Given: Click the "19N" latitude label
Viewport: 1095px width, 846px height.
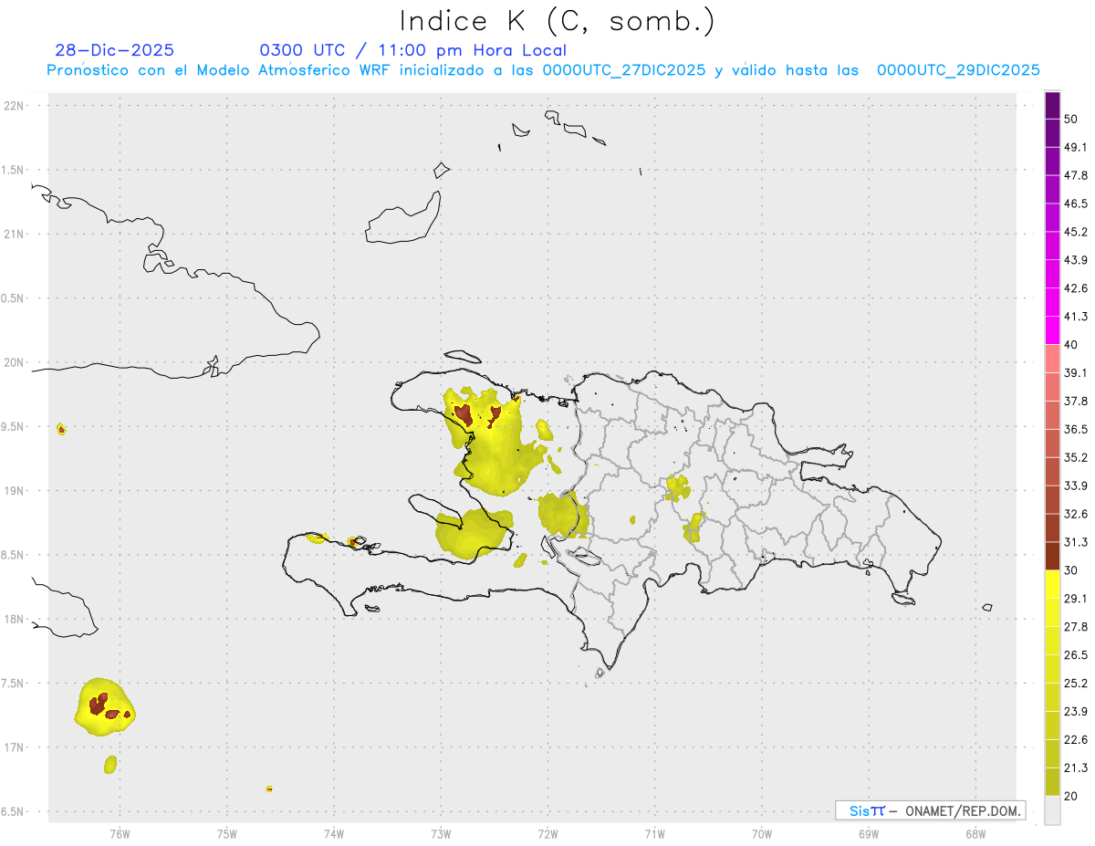Looking at the screenshot, I should [16, 491].
